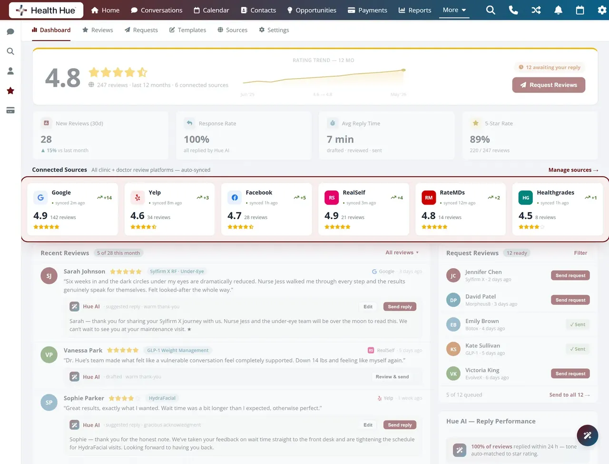Follow the Manage sources link
Screen dimensions: 609x464
point(573,170)
